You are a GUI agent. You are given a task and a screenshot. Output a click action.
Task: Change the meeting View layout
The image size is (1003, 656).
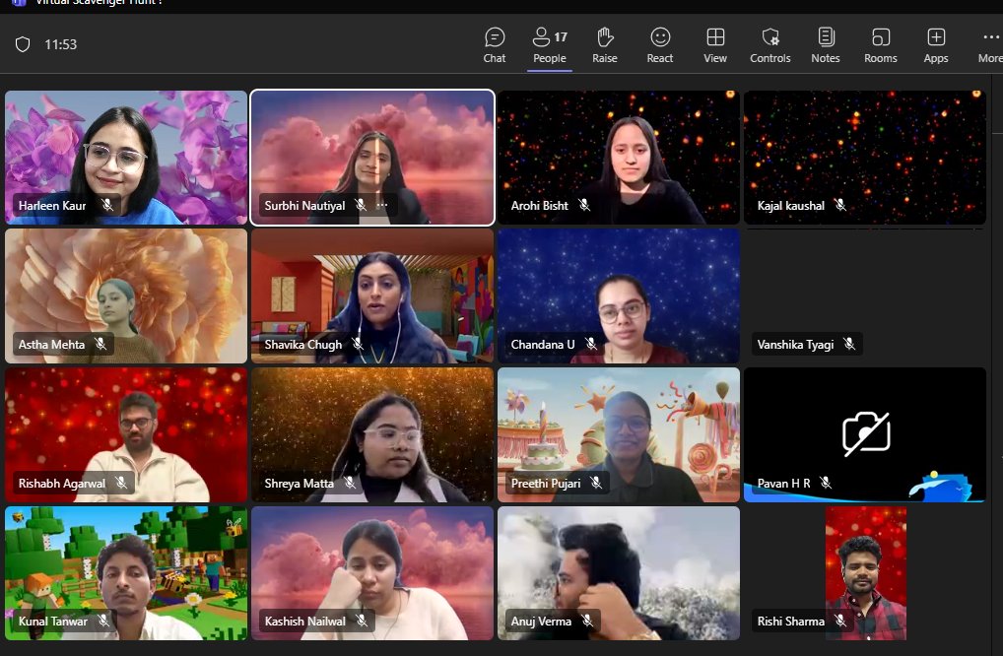(x=715, y=44)
